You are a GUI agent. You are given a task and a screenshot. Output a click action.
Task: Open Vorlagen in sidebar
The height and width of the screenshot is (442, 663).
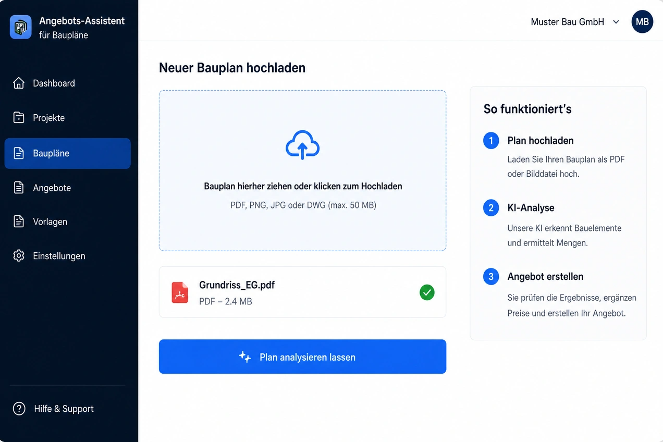tap(68, 222)
